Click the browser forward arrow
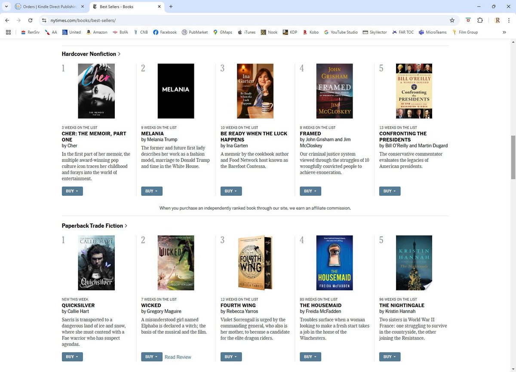The height and width of the screenshot is (372, 516). [18, 20]
